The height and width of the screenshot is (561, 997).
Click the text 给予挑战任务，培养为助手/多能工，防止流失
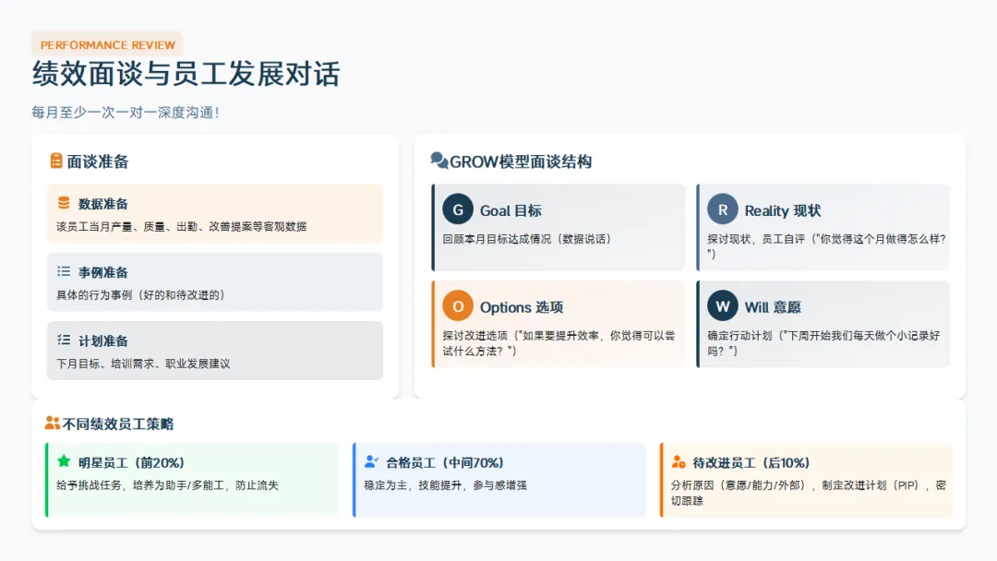(167, 484)
